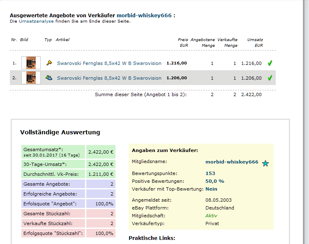Click the Umsatz EUR column header
This screenshot has width=309, height=244.
[255, 43]
